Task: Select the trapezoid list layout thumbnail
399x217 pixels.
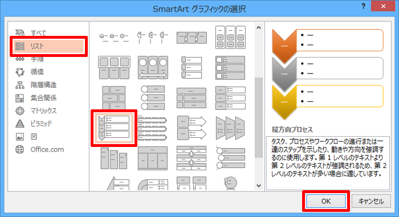Action: 230,128
